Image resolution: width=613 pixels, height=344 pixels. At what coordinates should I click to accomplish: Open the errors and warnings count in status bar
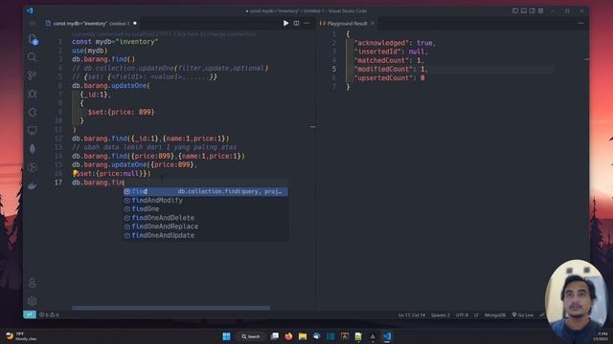[49, 314]
